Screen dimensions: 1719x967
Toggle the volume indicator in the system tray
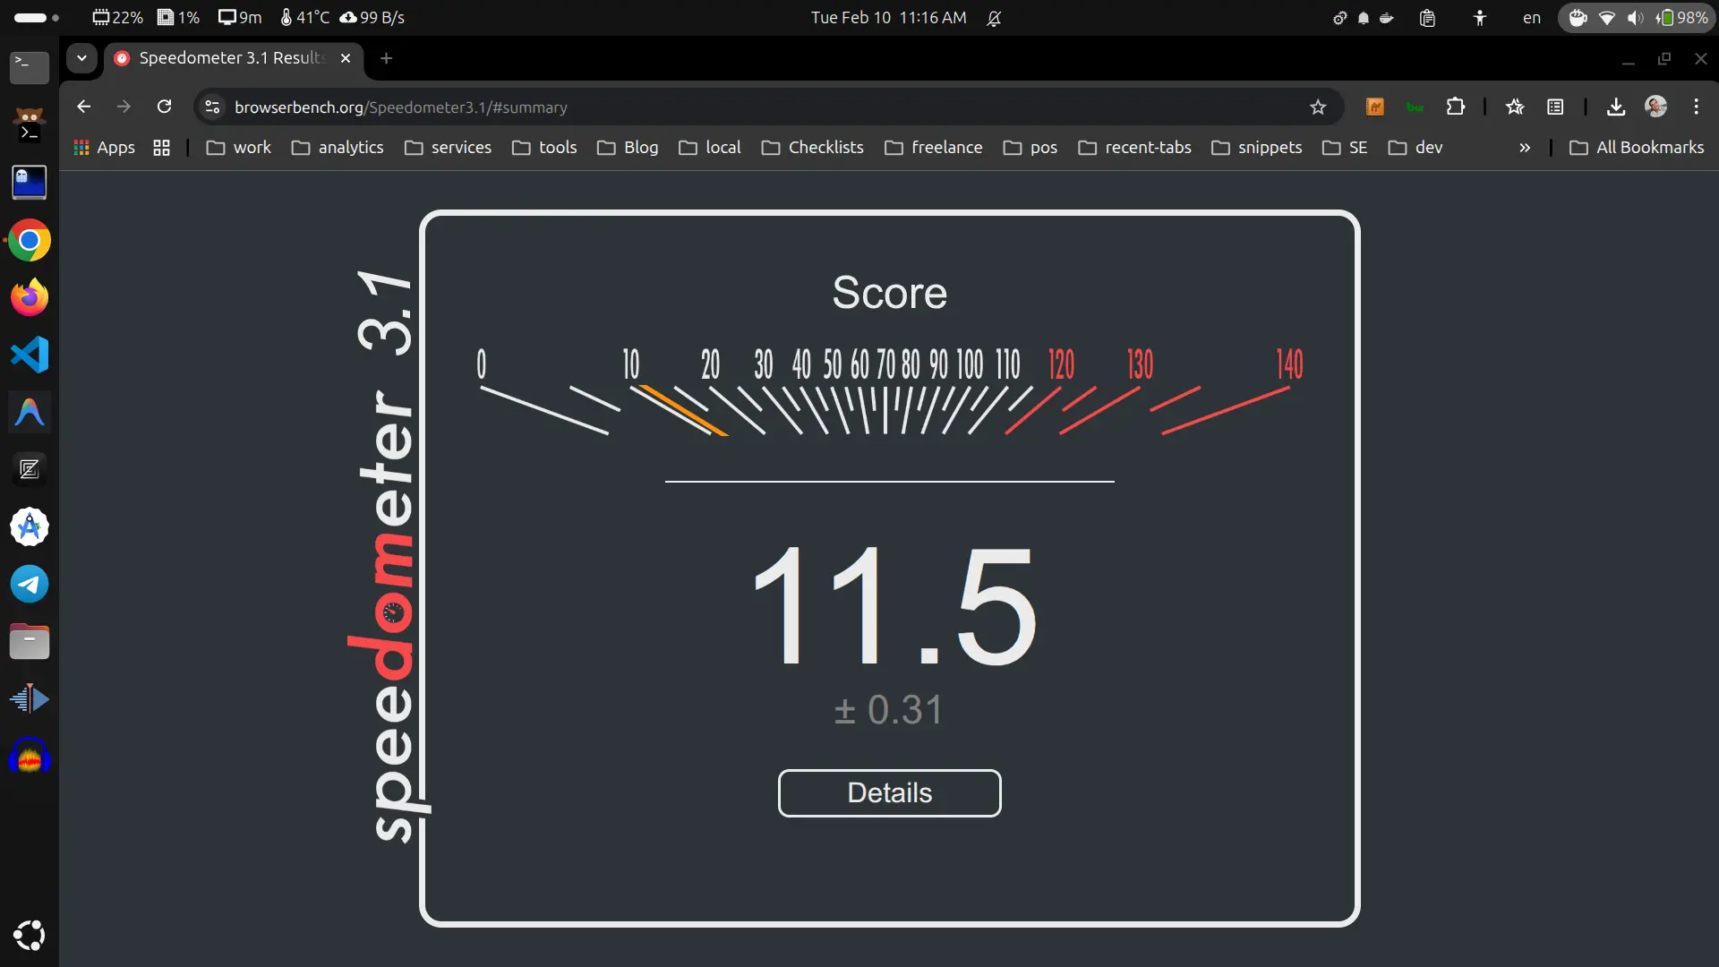(1634, 18)
